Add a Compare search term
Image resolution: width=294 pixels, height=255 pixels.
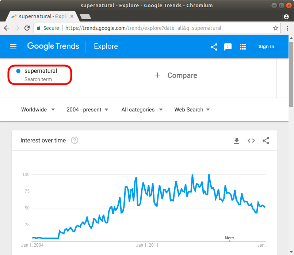pos(176,75)
